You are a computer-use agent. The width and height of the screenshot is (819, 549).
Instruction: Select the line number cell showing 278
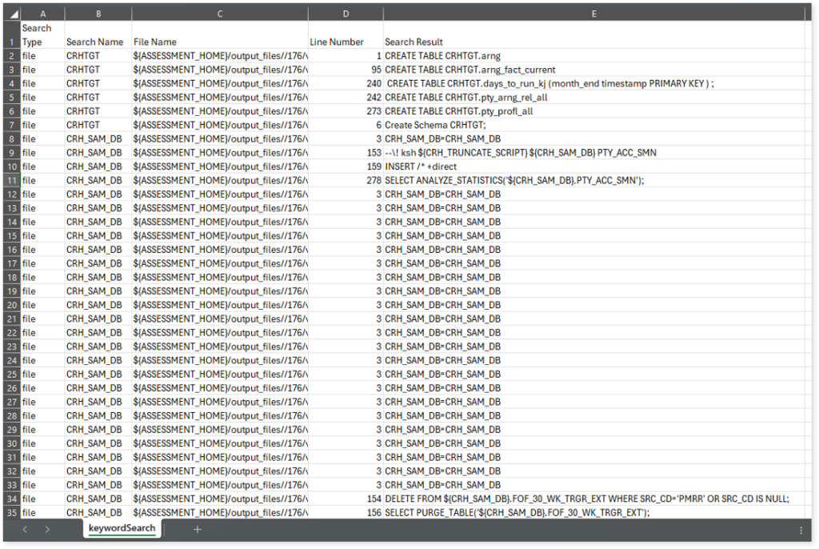click(345, 180)
